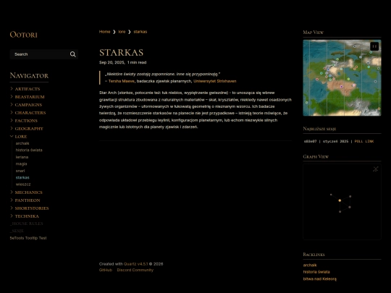The image size is (391, 293).
Task: Expand the Mechanics folder chevron
Action: point(12,192)
